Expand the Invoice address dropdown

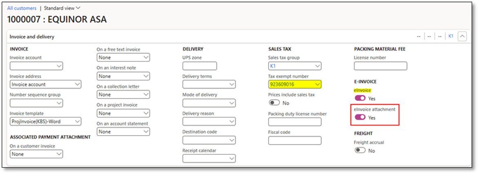click(45, 85)
